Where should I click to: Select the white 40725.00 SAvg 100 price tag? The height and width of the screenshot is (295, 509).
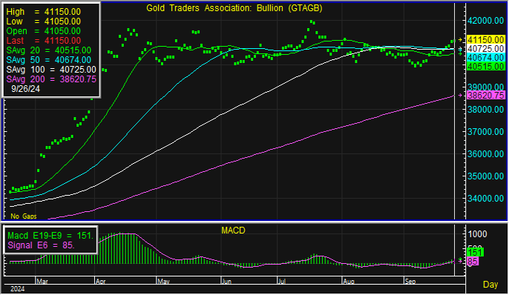tap(485, 49)
